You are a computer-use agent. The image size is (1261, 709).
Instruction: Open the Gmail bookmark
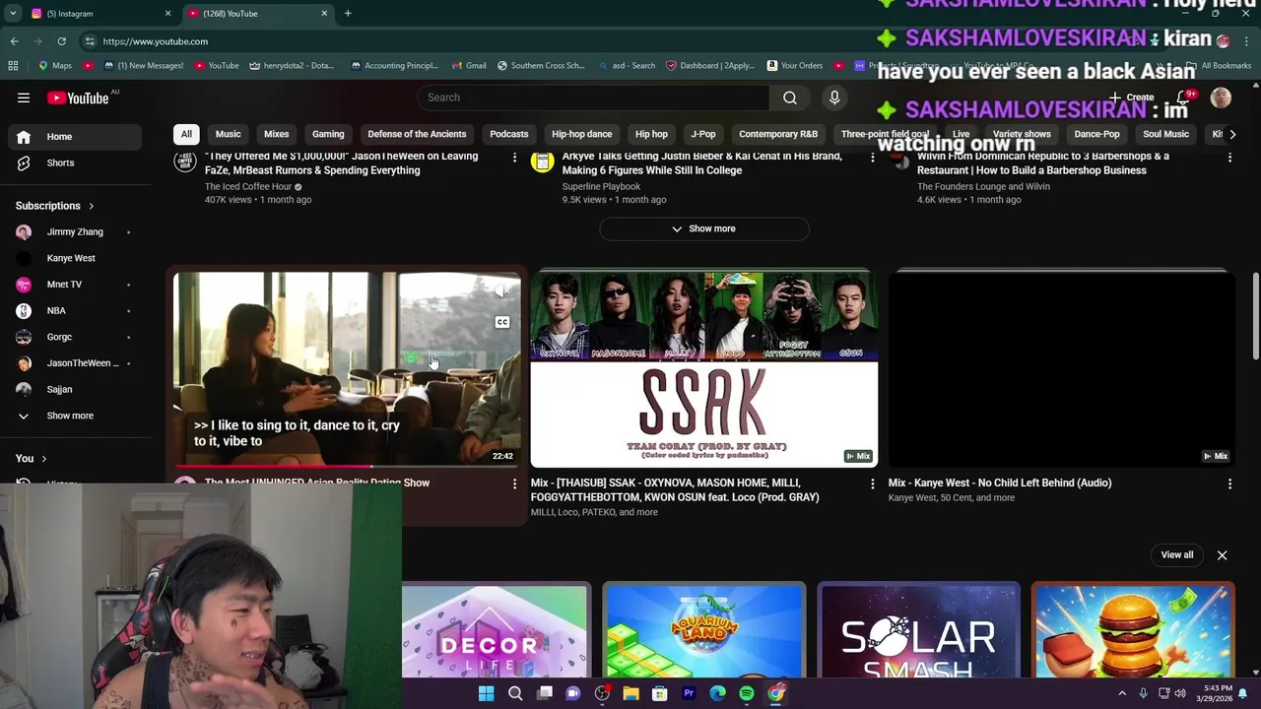469,66
